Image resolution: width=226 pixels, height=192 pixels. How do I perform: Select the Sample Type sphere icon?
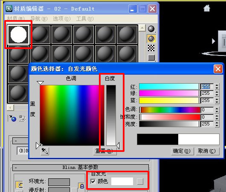click(151, 29)
